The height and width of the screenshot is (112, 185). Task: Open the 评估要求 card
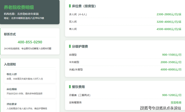[x=30, y=106]
